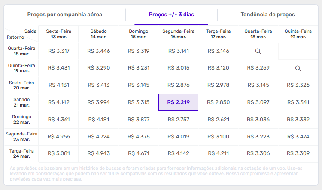Click the search icon under Quinta-Feira 19 mar.

[298, 68]
